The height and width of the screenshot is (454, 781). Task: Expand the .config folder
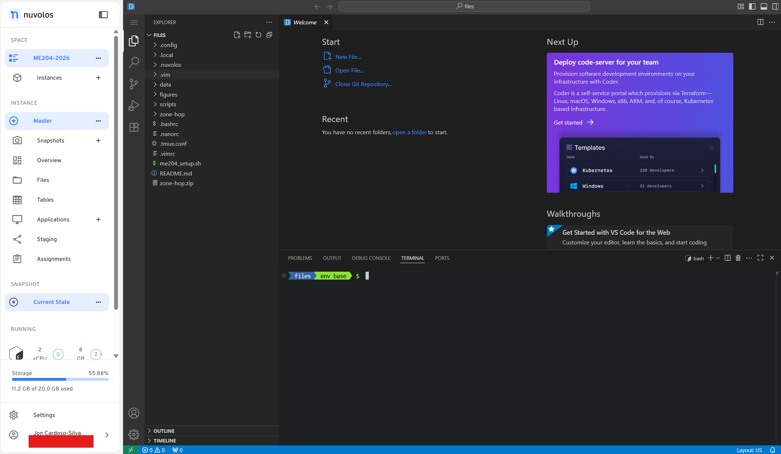pos(212,45)
